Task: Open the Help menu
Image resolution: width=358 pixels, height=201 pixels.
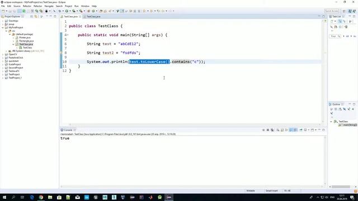Action: [94, 6]
